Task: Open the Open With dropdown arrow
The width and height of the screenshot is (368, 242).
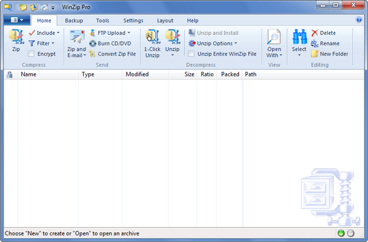Action: tap(281, 55)
